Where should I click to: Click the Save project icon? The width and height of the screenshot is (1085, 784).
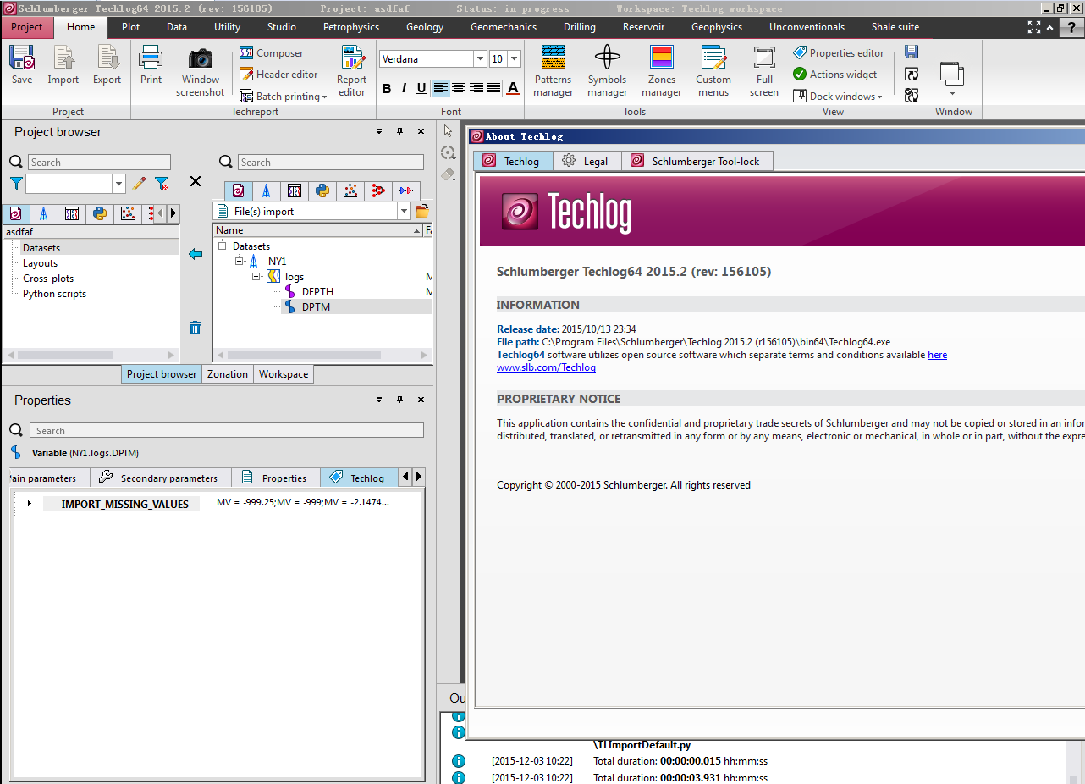(22, 66)
